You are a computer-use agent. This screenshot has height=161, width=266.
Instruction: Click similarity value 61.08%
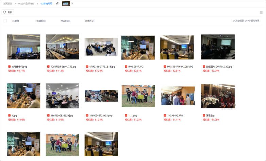click(215, 120)
